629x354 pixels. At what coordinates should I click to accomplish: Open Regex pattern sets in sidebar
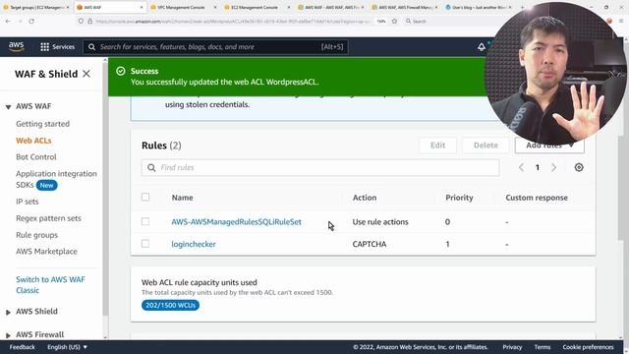click(x=48, y=218)
